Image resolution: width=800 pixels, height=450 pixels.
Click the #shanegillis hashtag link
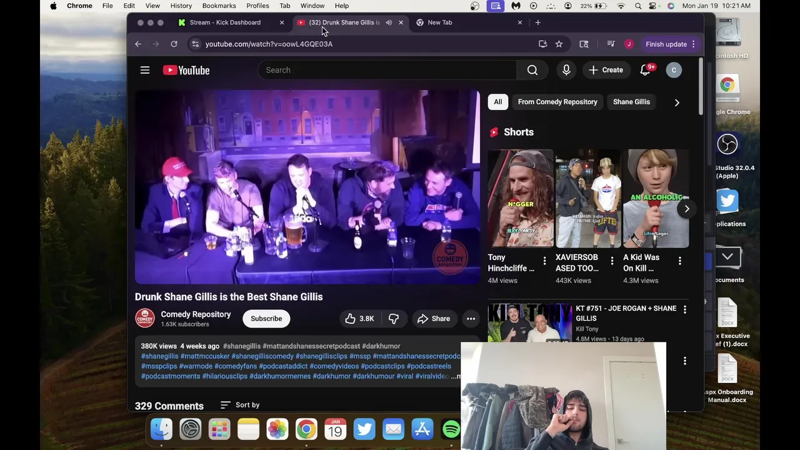pos(242,346)
